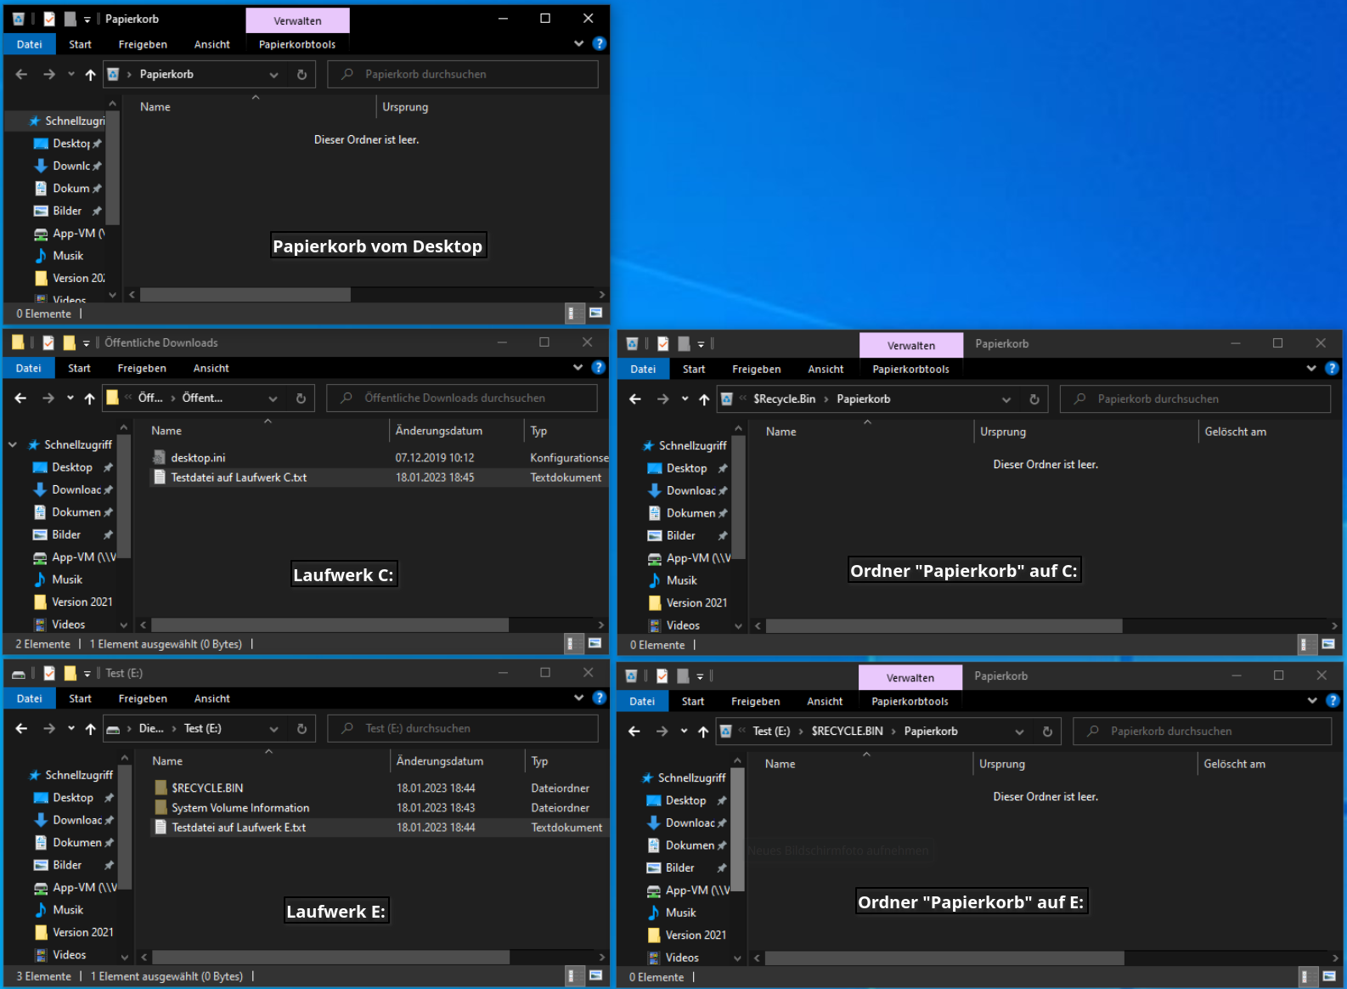Click back arrow in Öffentliche Downloads window
This screenshot has width=1347, height=989.
(20, 398)
